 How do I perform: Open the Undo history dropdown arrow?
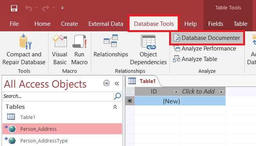[x=36, y=8]
